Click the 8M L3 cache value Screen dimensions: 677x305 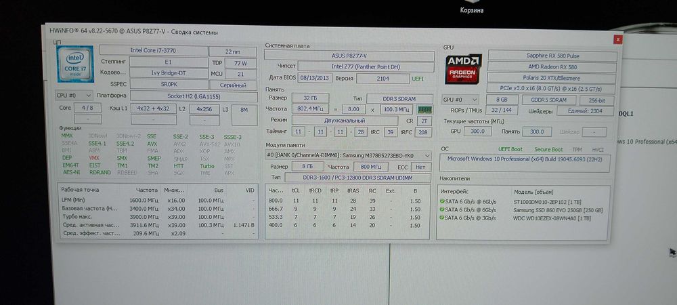click(244, 114)
